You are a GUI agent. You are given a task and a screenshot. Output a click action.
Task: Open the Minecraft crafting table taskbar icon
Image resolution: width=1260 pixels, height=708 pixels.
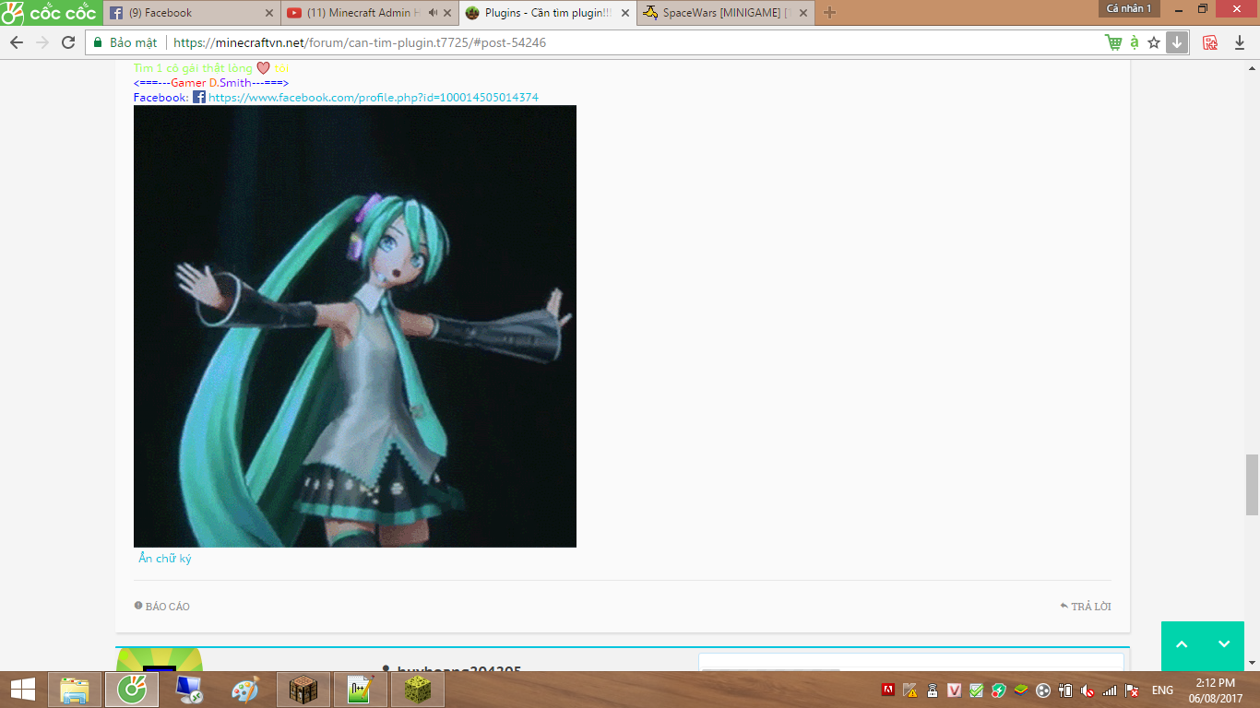pyautogui.click(x=303, y=690)
